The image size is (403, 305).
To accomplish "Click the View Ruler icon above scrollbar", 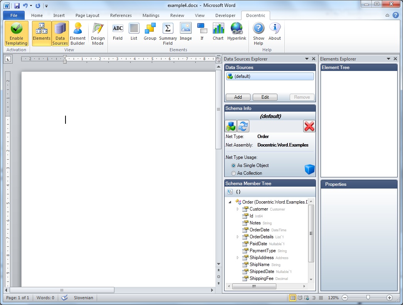I will click(x=218, y=60).
